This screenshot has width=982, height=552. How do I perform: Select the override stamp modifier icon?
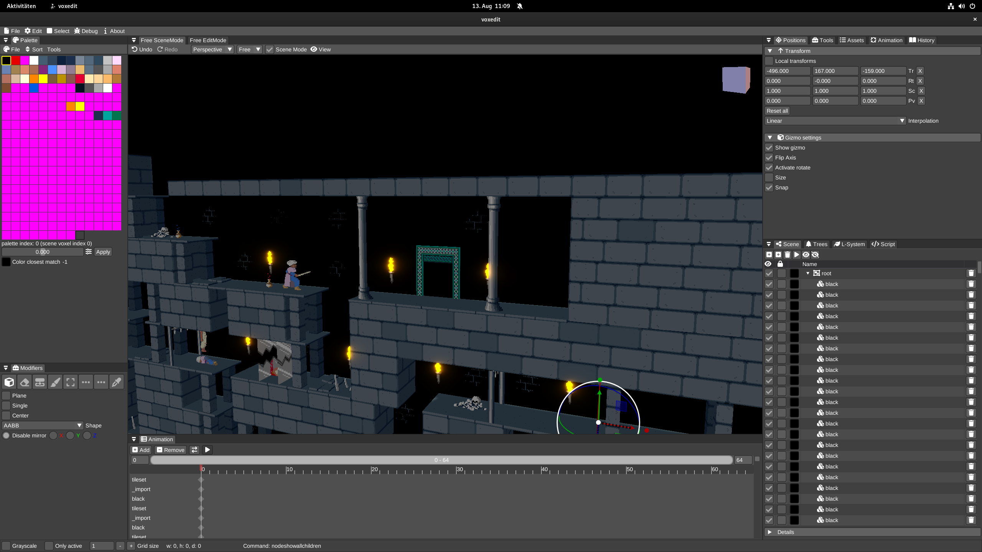point(40,382)
